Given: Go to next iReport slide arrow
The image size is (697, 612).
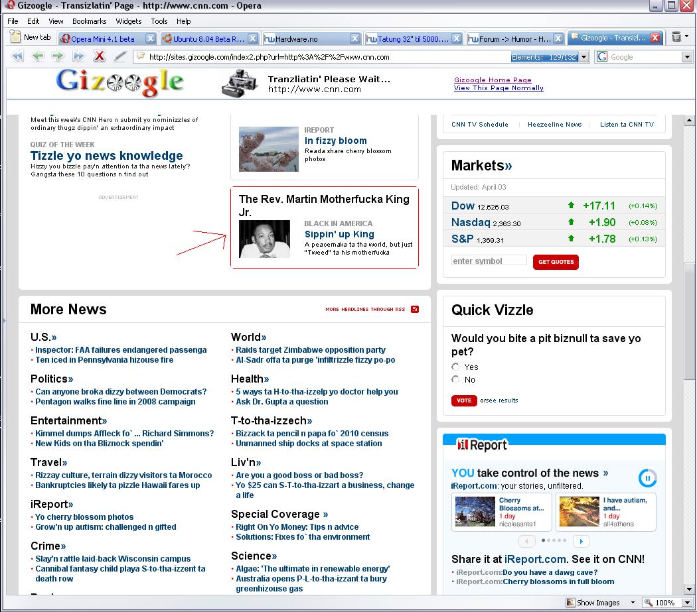Looking at the screenshot, I should [x=581, y=541].
